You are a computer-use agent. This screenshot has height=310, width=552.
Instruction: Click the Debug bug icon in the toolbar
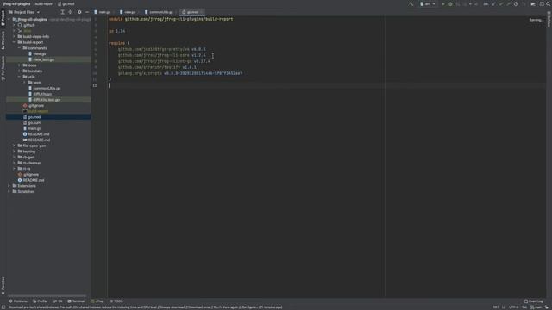(450, 4)
